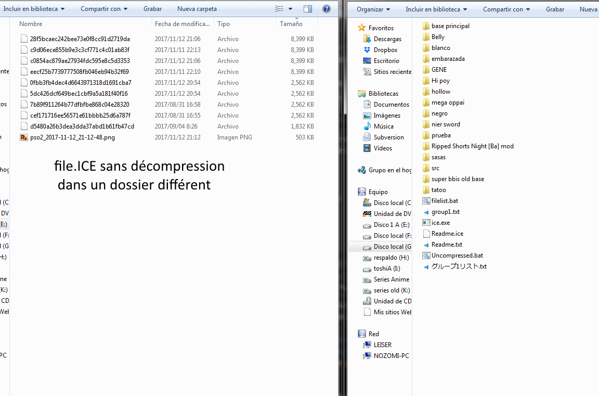Expand Compartir con dropdown in right window
The width and height of the screenshot is (599, 396).
(506, 9)
